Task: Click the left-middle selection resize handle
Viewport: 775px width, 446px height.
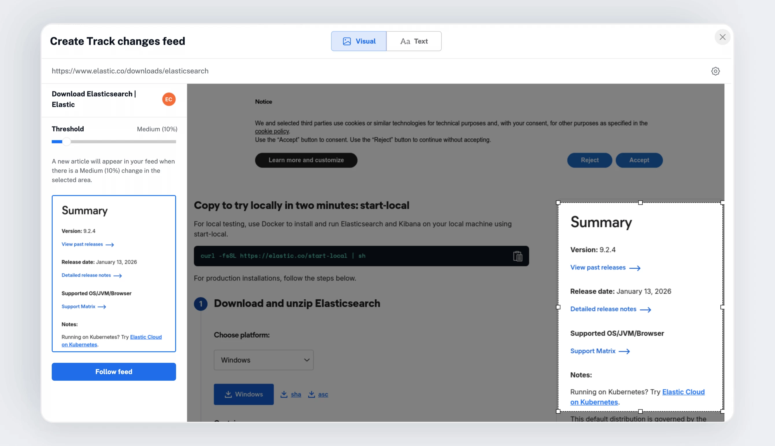Action: (x=558, y=307)
